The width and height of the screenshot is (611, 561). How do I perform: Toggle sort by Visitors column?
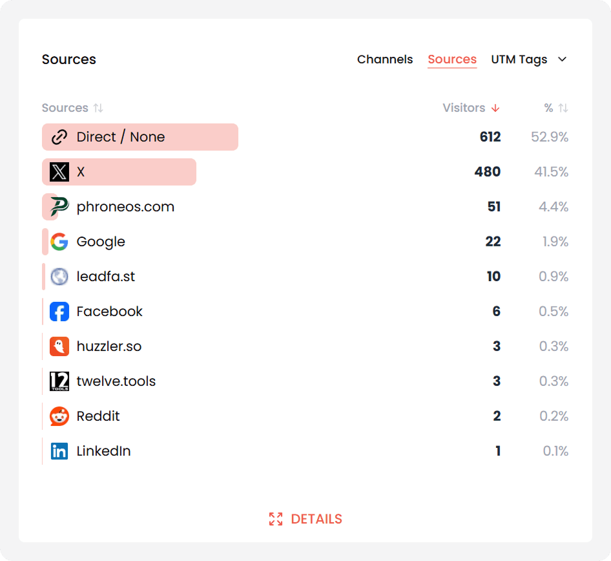471,108
